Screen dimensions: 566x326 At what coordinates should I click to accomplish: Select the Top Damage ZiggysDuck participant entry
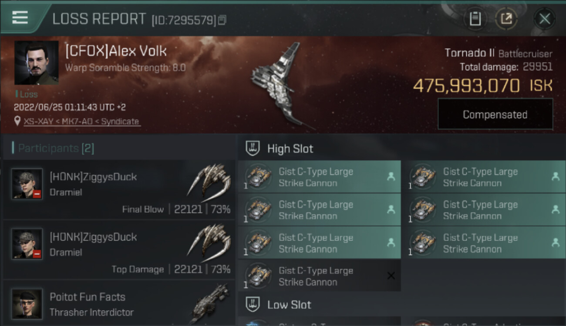point(118,249)
